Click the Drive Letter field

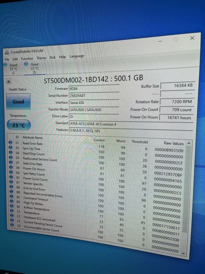pos(94,117)
